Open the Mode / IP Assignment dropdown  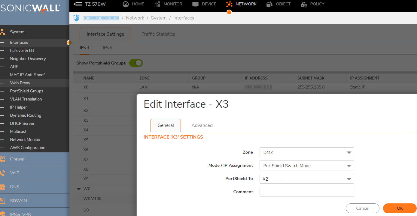coord(307,166)
